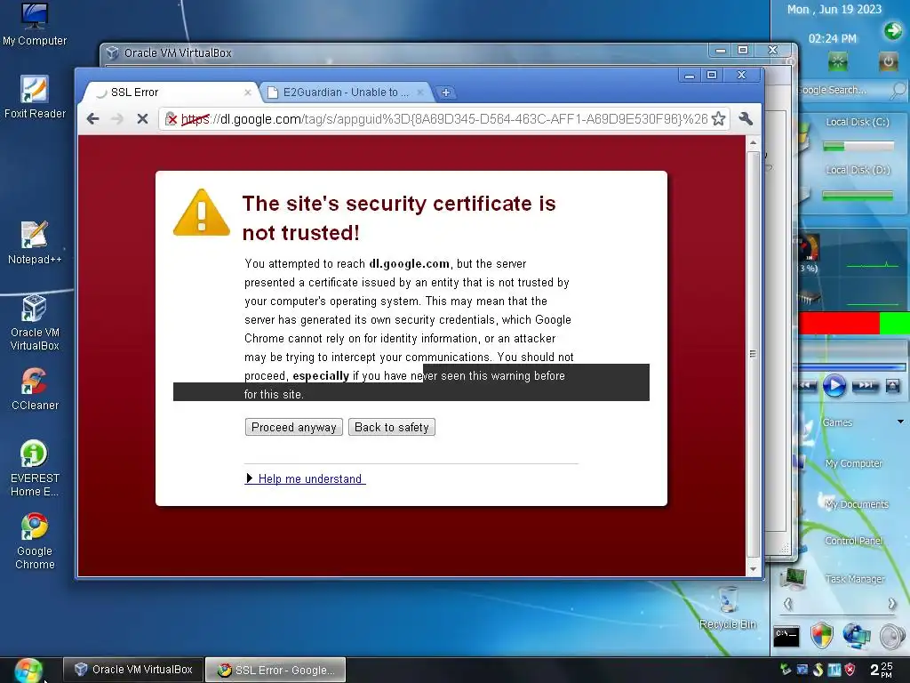Bookmark this page with the star icon
Screen dimensions: 910x683
718,119
